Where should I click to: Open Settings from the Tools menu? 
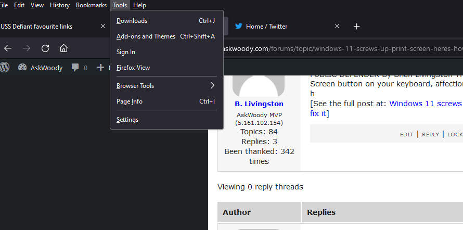click(x=127, y=120)
